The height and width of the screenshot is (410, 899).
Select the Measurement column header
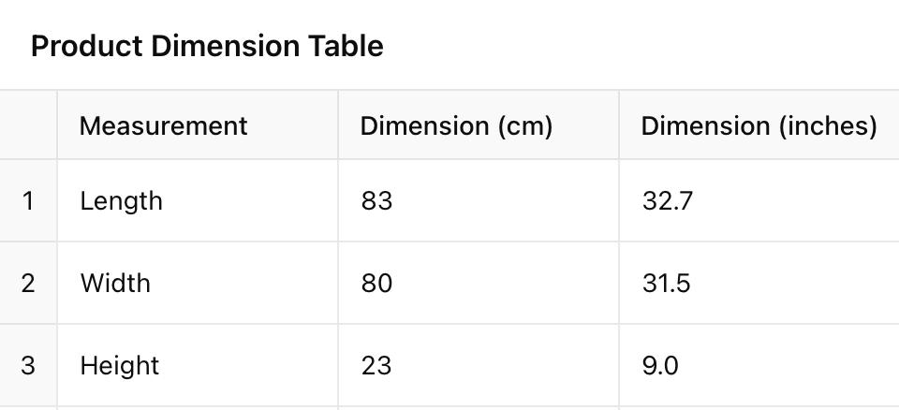[163, 125]
